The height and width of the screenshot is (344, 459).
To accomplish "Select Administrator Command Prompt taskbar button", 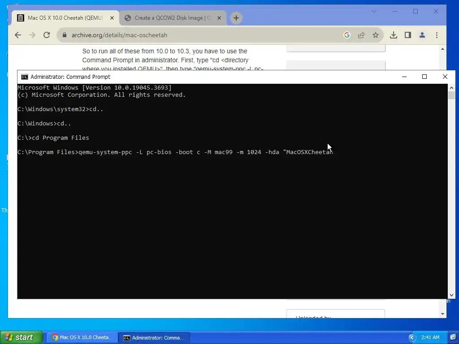I will pos(154,338).
